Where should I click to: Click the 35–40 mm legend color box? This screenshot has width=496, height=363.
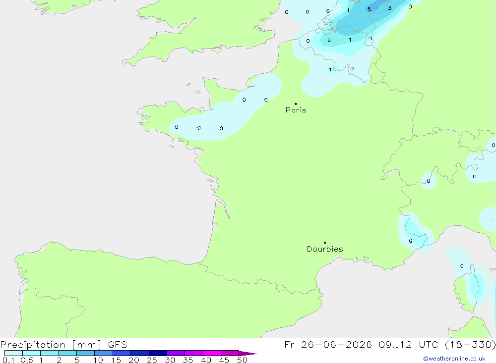tap(193, 353)
